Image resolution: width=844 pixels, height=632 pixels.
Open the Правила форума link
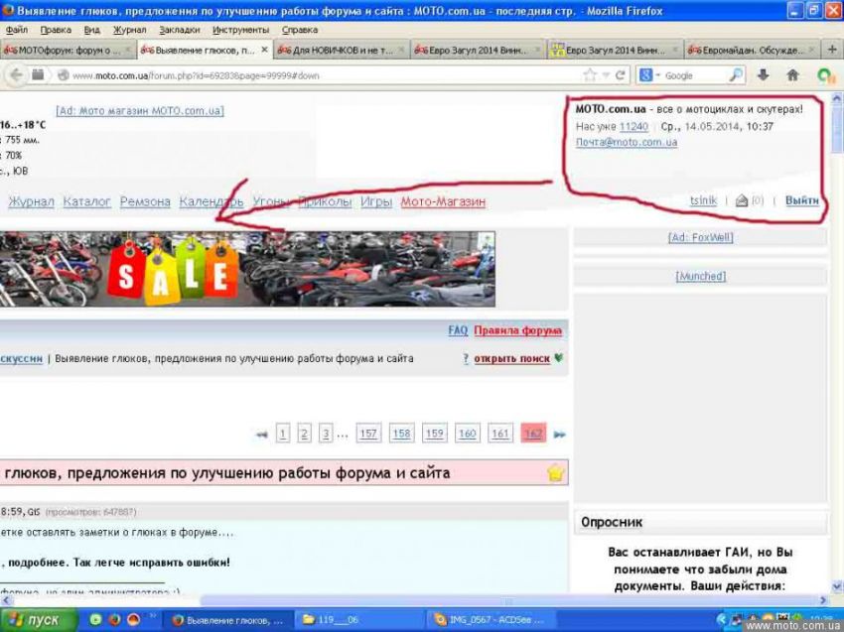coord(517,330)
